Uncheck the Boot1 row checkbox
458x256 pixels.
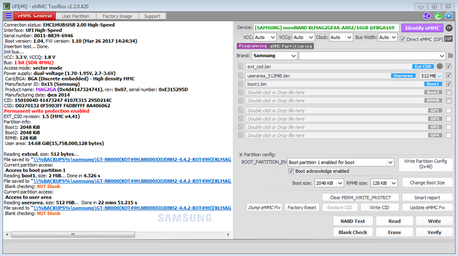[x=449, y=84]
